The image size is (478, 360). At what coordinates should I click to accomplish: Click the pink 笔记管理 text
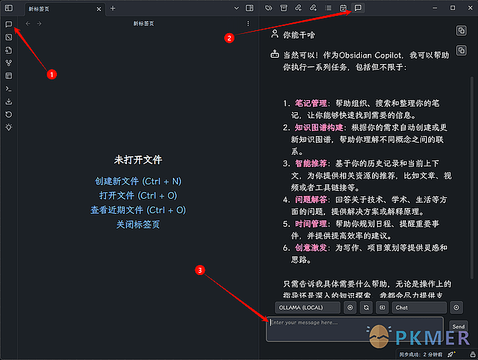[311, 103]
